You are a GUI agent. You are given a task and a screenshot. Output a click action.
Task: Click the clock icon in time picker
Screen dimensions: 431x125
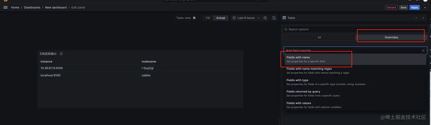tap(234, 18)
